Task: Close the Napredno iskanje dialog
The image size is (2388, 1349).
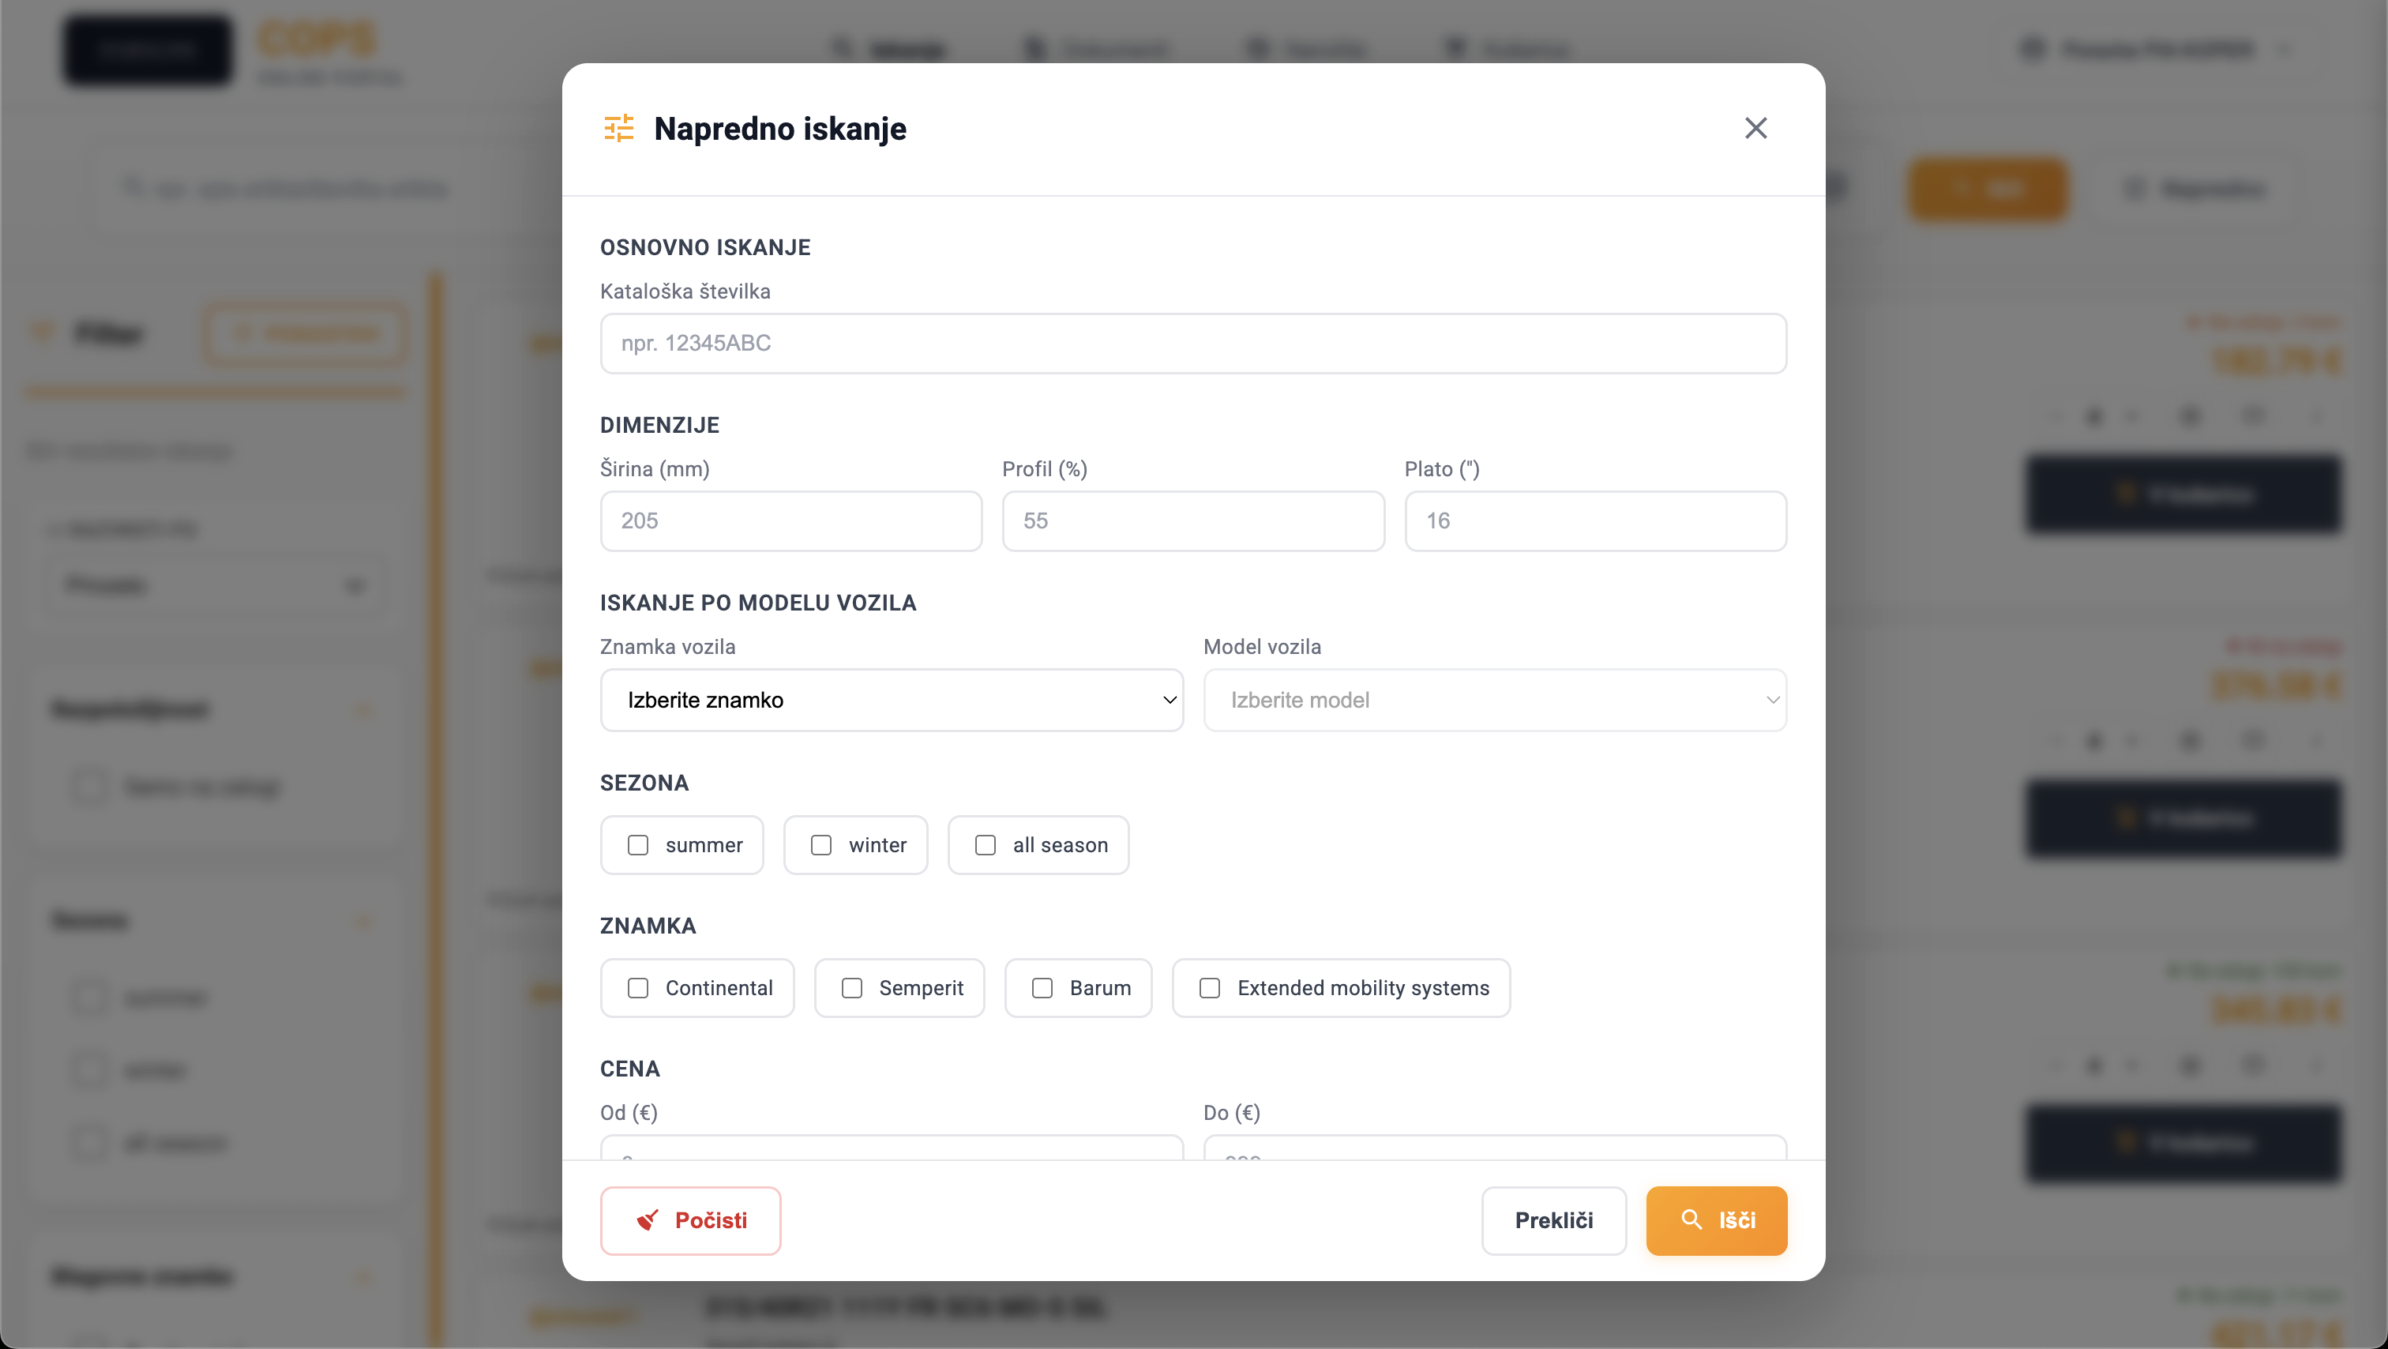Action: pyautogui.click(x=1755, y=128)
